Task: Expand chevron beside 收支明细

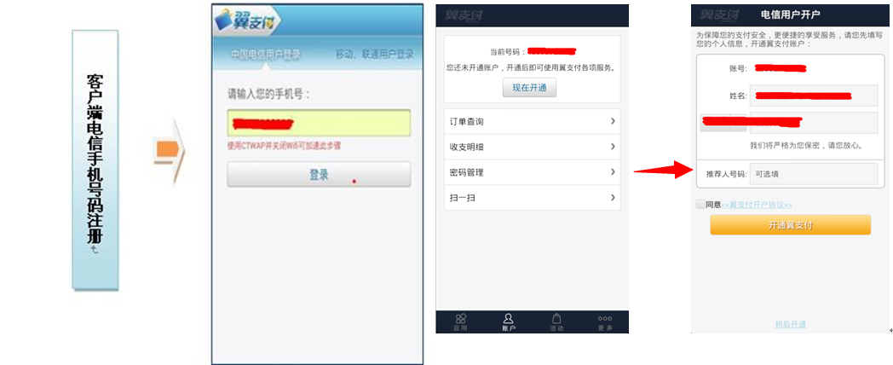Action: [x=613, y=147]
